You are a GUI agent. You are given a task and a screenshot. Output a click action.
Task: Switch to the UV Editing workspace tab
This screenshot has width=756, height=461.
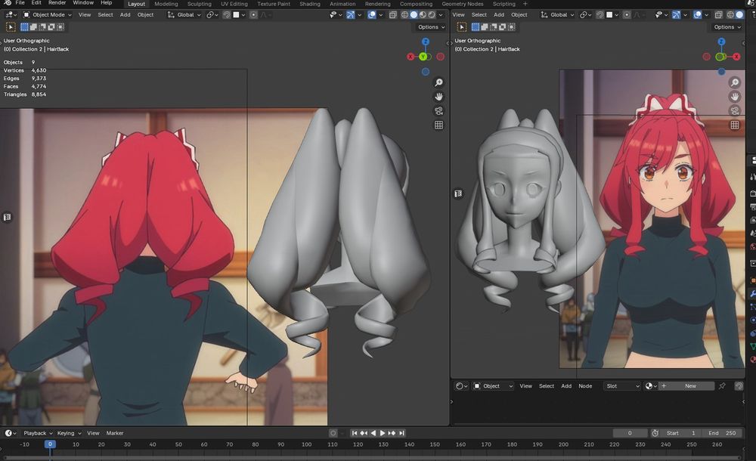[234, 4]
